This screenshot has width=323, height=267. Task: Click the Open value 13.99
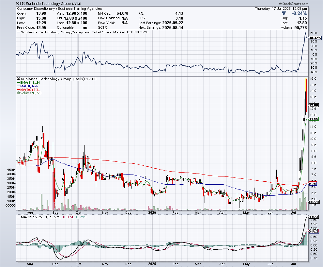[41, 13]
